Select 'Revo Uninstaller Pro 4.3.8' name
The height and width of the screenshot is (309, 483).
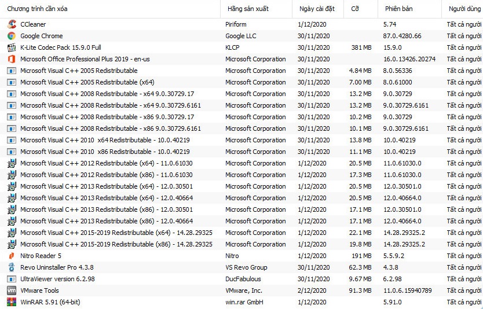pos(57,267)
